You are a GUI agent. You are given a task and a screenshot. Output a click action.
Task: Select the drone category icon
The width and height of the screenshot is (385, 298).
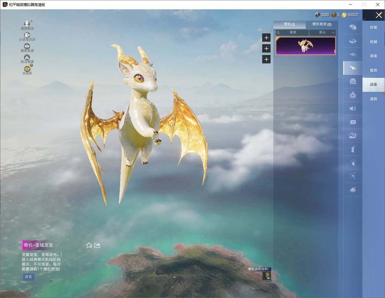pyautogui.click(x=353, y=55)
